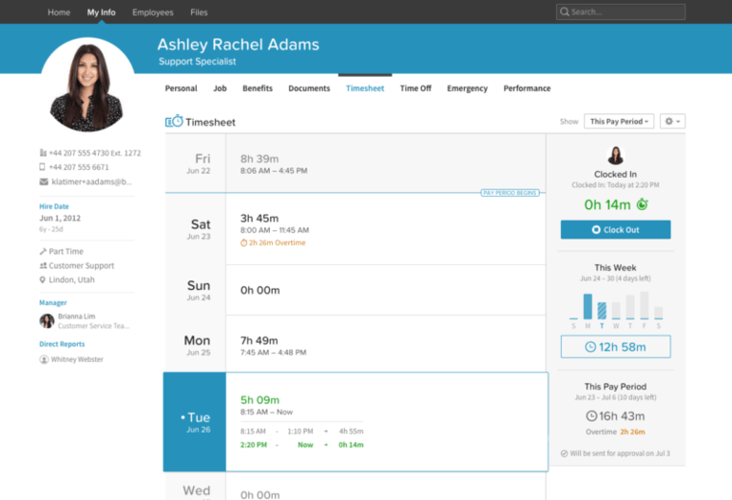This screenshot has width=732, height=500.
Task: Click Ashley's large profile photo
Action: (x=87, y=86)
